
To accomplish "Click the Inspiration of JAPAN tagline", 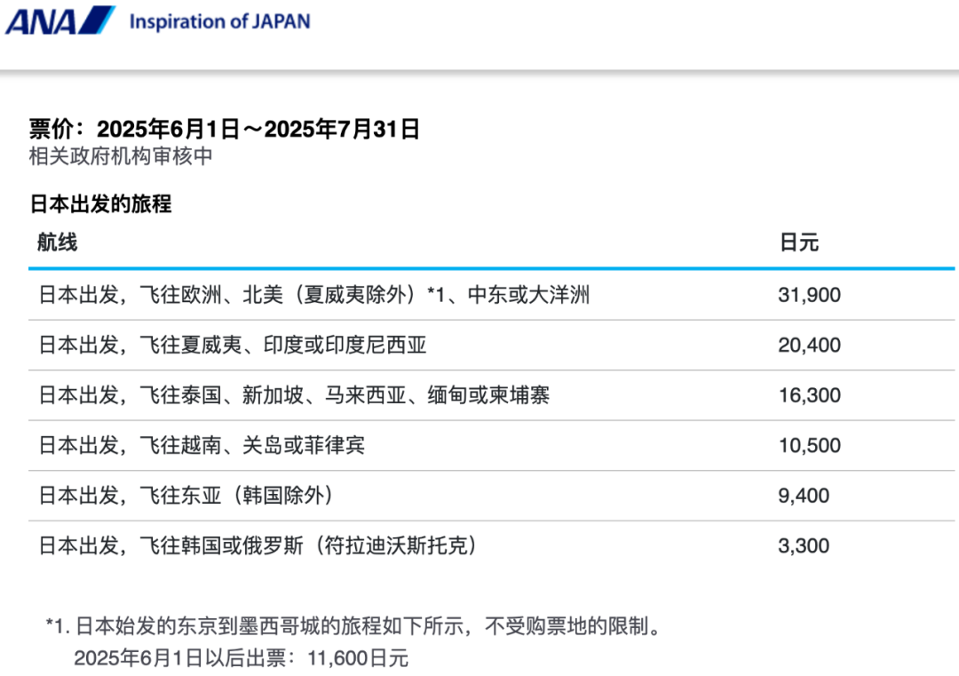I will pyautogui.click(x=219, y=21).
